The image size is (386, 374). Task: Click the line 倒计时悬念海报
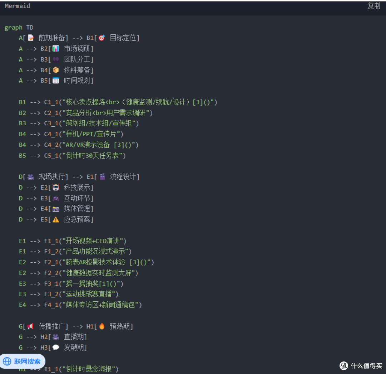[x=69, y=369]
